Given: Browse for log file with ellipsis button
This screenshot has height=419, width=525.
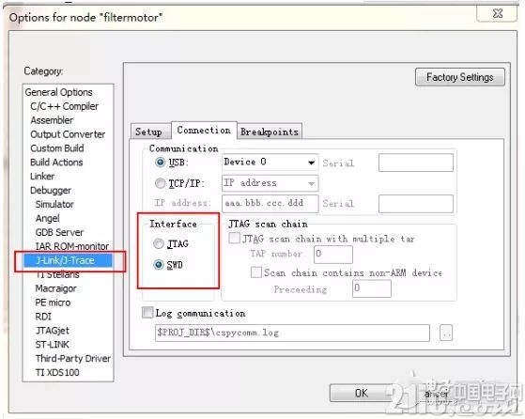Looking at the screenshot, I should click(446, 333).
